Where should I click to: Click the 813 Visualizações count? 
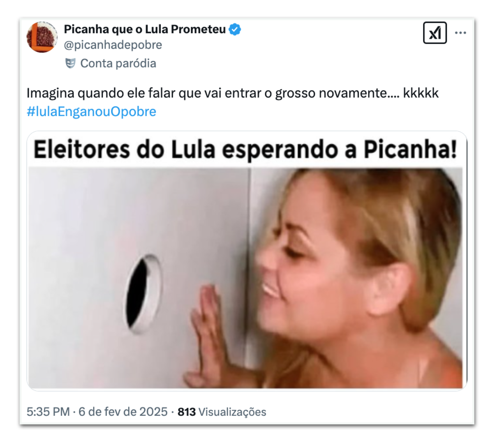222,412
